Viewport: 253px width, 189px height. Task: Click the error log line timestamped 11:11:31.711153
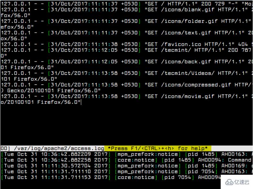[111, 177]
